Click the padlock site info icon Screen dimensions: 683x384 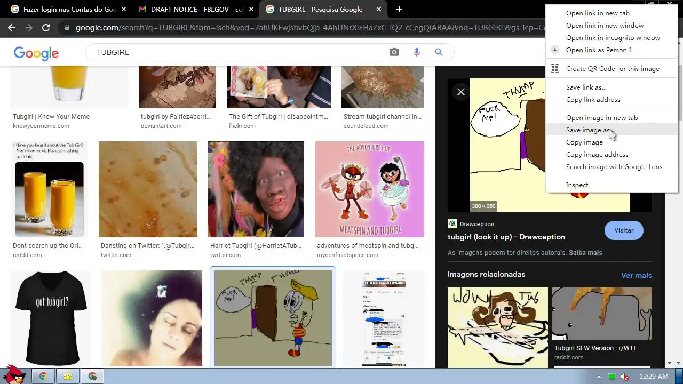67,28
